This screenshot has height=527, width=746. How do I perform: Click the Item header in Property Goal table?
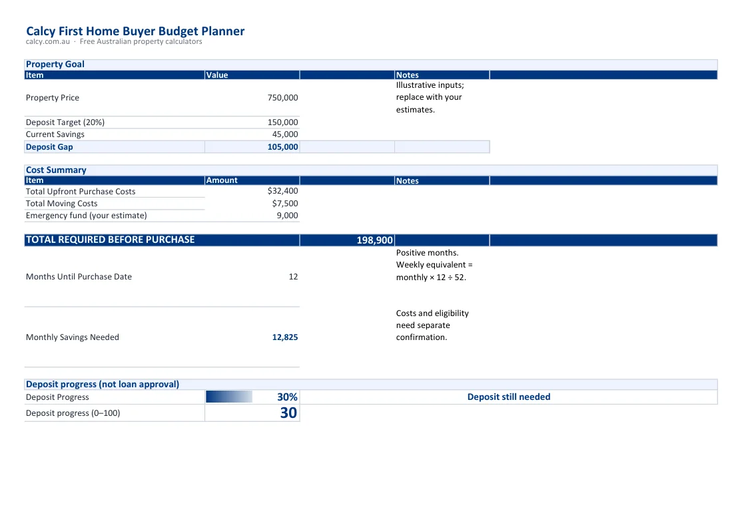[x=34, y=75]
